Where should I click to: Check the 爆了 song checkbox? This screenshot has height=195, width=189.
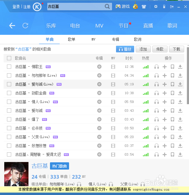(9, 119)
